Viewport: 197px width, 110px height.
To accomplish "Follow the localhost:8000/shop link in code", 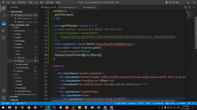I will click(x=114, y=44).
